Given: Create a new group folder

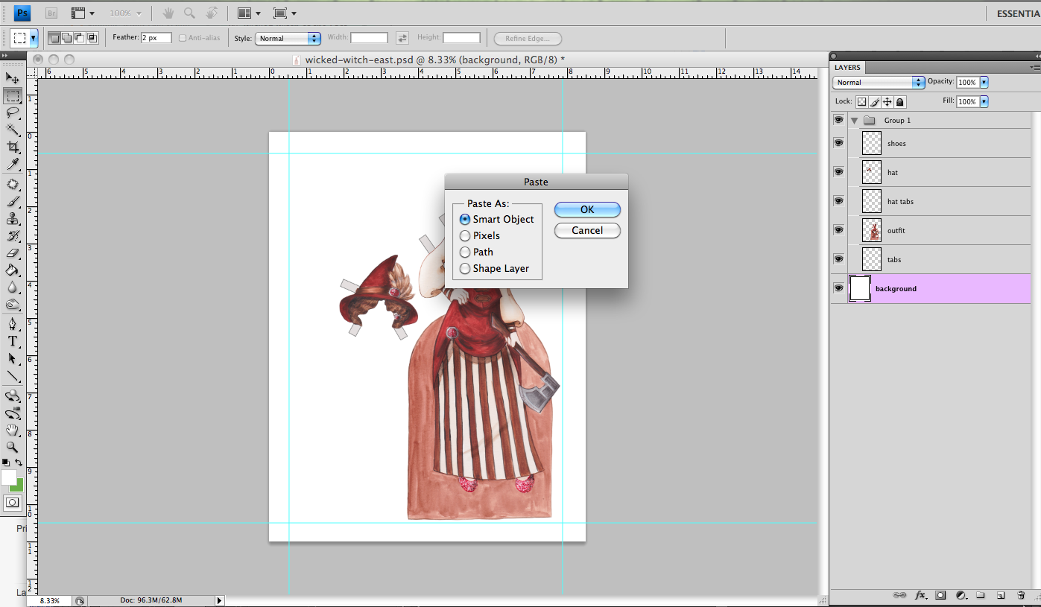Looking at the screenshot, I should 981,595.
